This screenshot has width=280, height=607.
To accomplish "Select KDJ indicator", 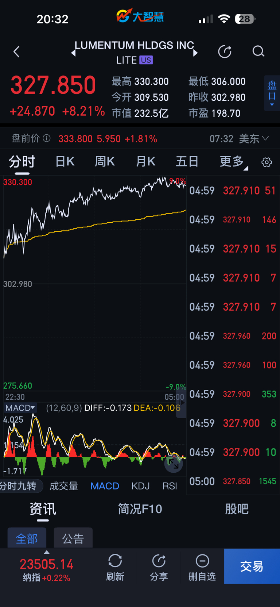I will [x=140, y=486].
